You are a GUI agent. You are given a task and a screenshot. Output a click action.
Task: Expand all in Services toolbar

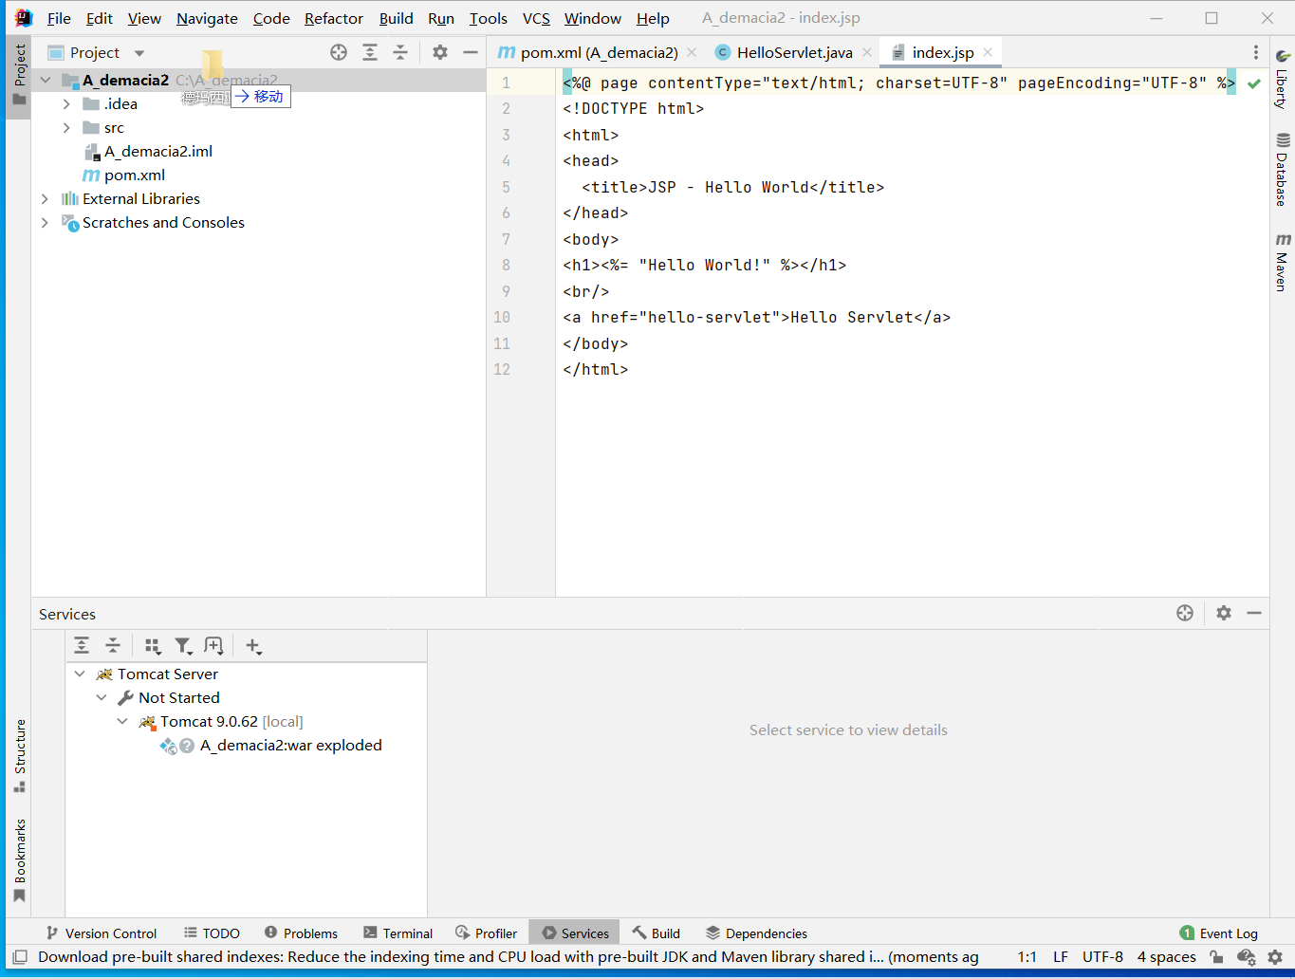click(x=82, y=646)
